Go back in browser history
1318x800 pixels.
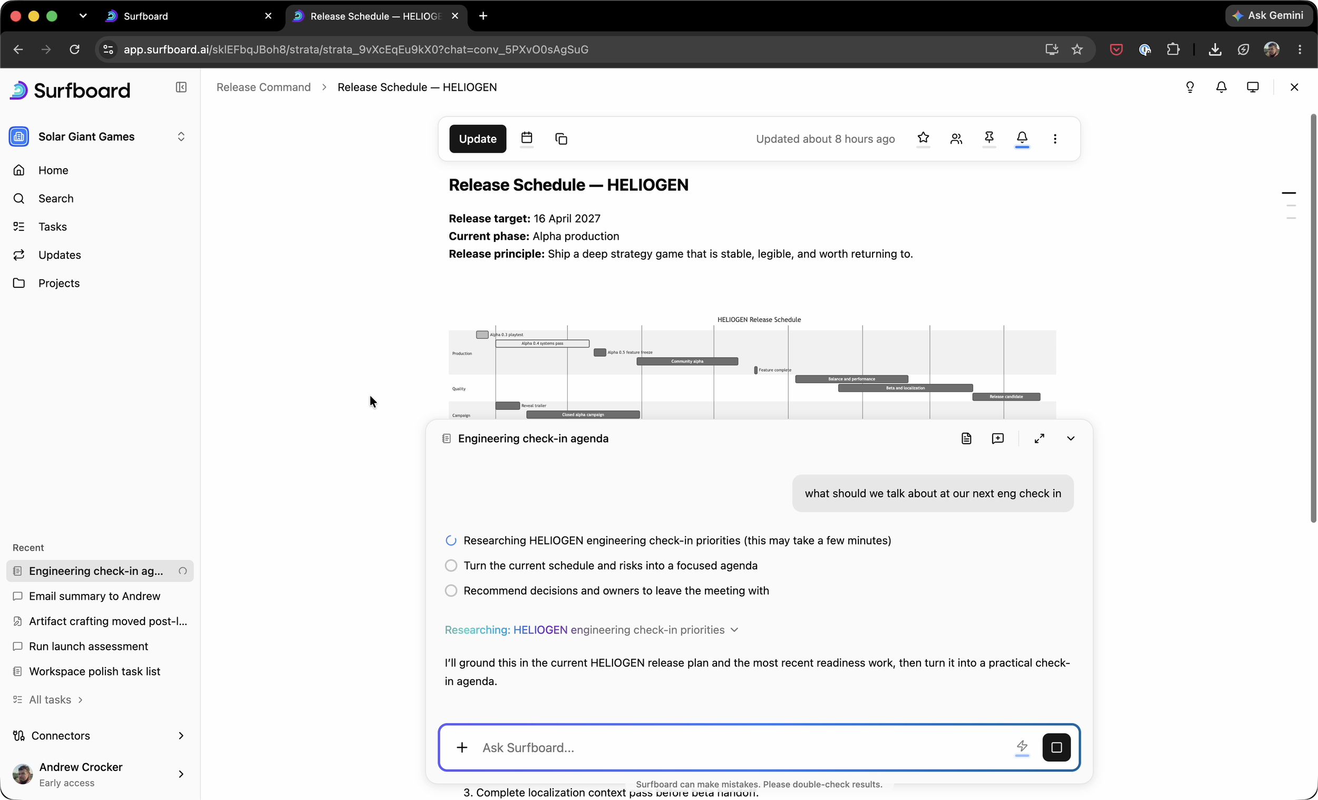[x=18, y=49]
